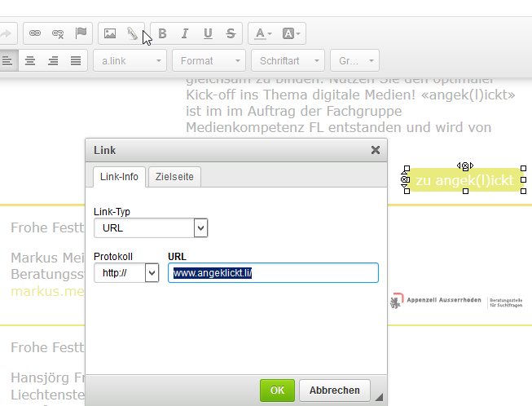Cancel the dialog with Abbrechen
532x406 pixels.
[335, 391]
